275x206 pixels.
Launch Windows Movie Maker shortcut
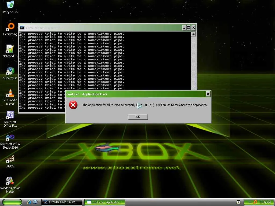pos(10,185)
